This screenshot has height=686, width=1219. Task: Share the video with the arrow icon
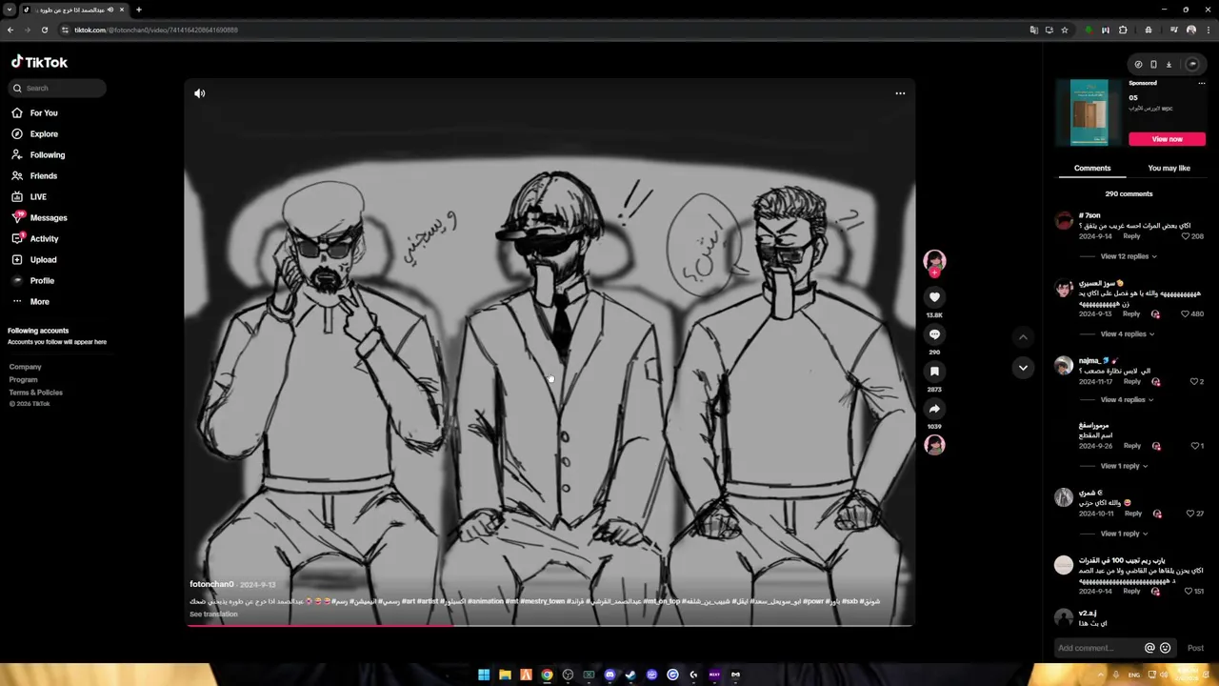934,409
